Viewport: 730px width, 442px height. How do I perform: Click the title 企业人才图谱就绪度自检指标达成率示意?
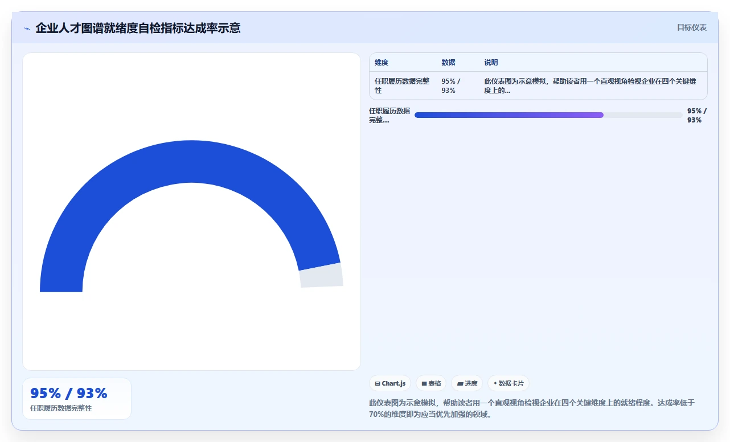point(138,28)
